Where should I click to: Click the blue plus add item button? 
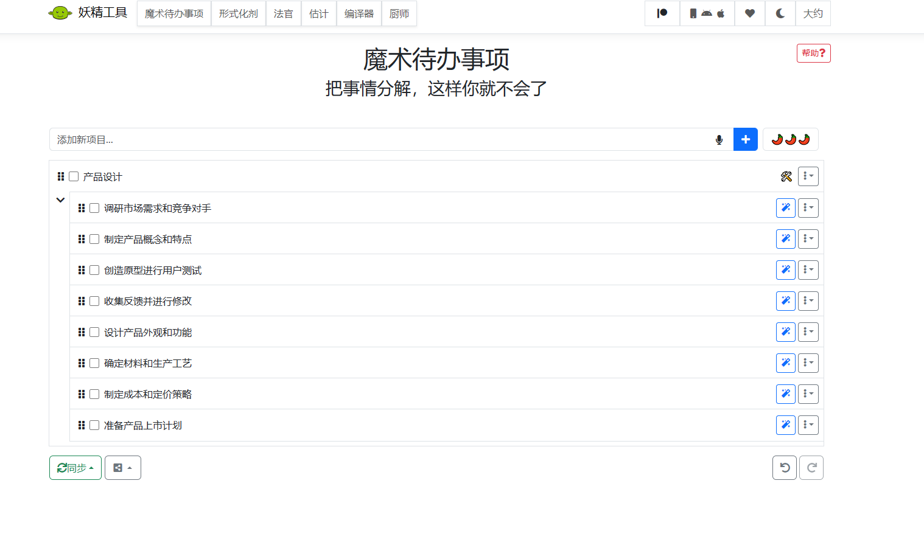[x=745, y=139]
